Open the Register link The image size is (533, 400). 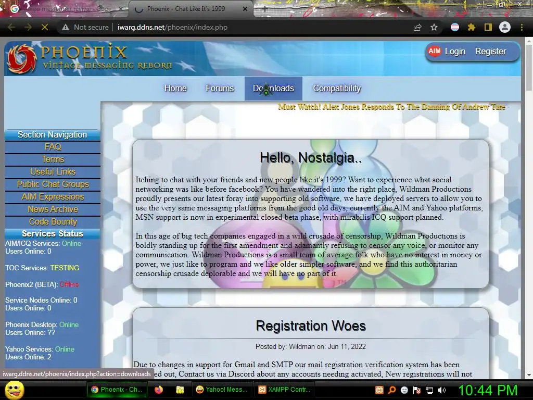[490, 52]
